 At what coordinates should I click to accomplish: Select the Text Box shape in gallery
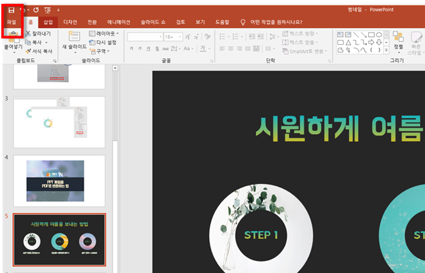[340, 35]
